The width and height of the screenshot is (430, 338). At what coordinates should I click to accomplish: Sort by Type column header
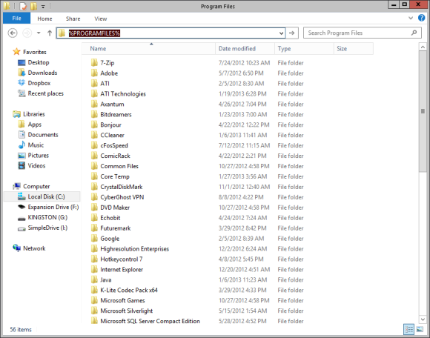[x=304, y=49]
